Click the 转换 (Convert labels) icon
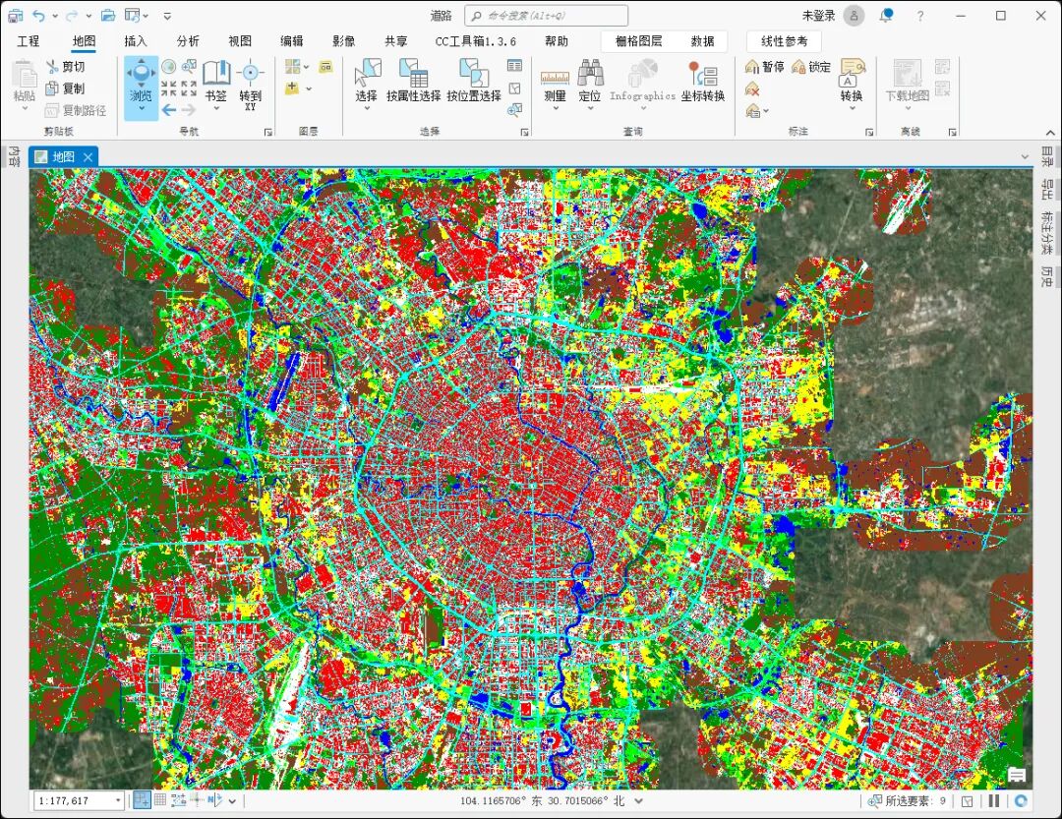 coord(852,80)
